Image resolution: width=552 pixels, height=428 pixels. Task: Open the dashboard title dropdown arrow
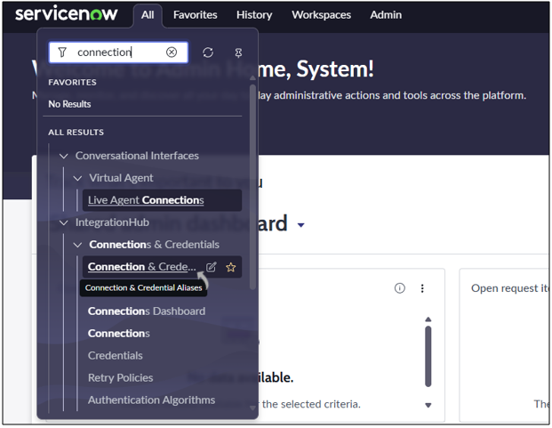[300, 225]
